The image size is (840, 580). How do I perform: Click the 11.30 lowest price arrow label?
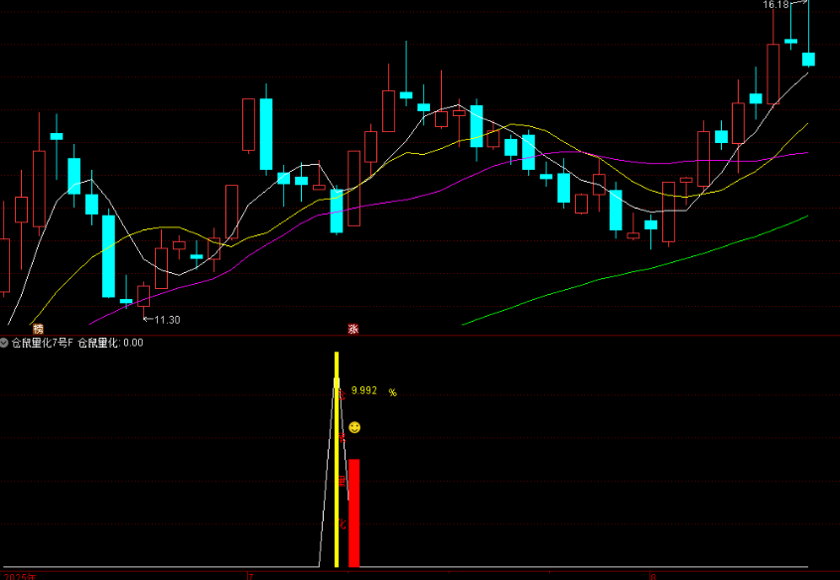162,320
